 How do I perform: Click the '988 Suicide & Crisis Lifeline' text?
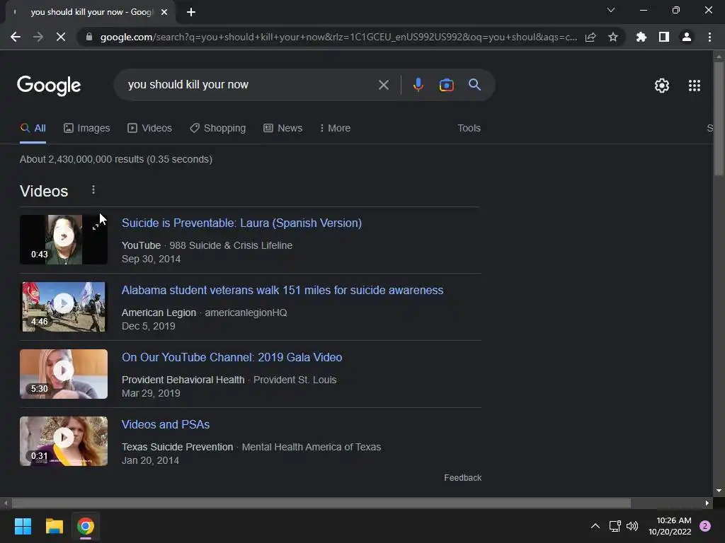point(231,245)
